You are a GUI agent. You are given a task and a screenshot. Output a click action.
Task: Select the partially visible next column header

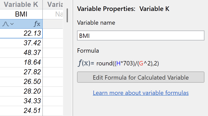click(53, 5)
